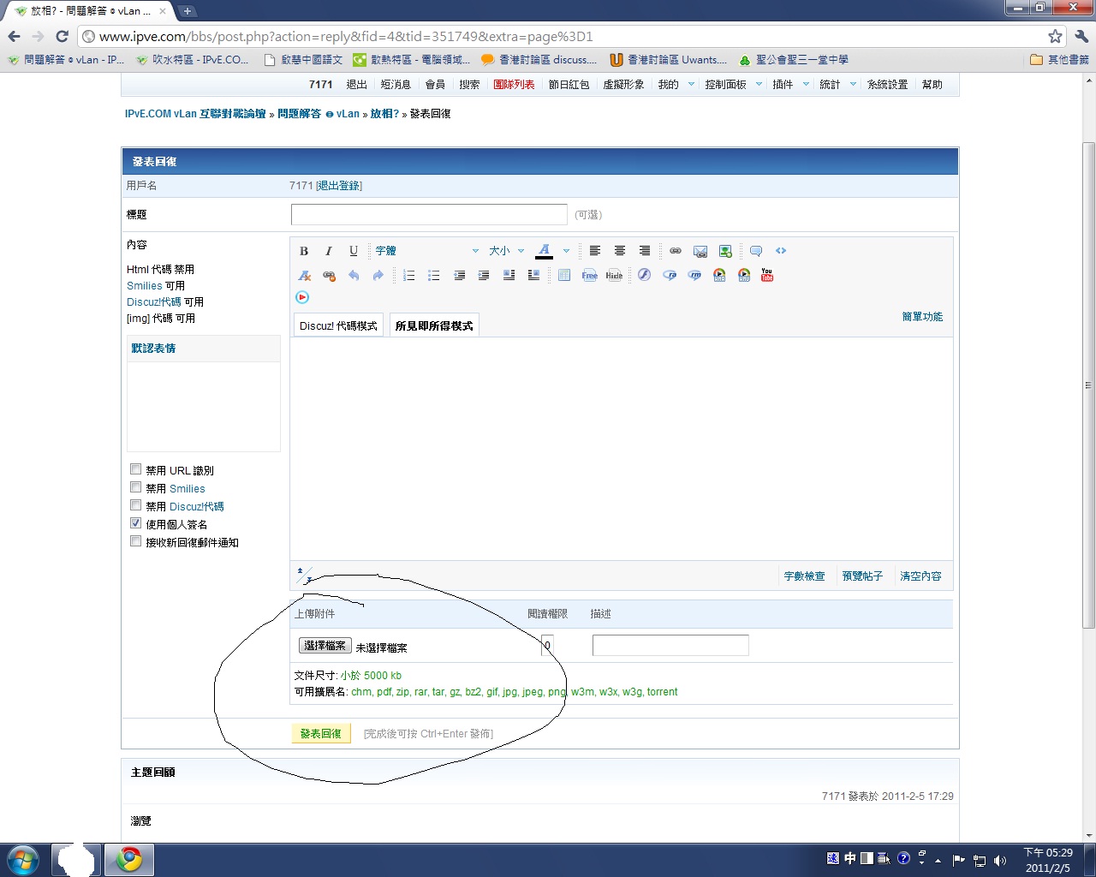This screenshot has height=877, width=1096.
Task: Insert WMA audio with the WMA icon
Action: (719, 275)
